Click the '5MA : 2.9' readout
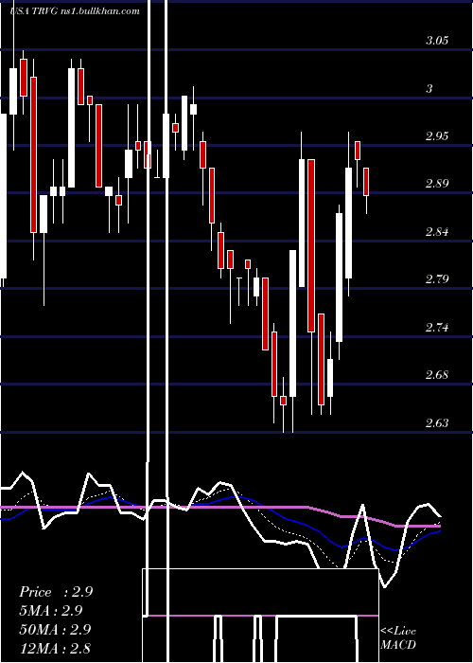This screenshot has height=663, width=473. point(51,611)
